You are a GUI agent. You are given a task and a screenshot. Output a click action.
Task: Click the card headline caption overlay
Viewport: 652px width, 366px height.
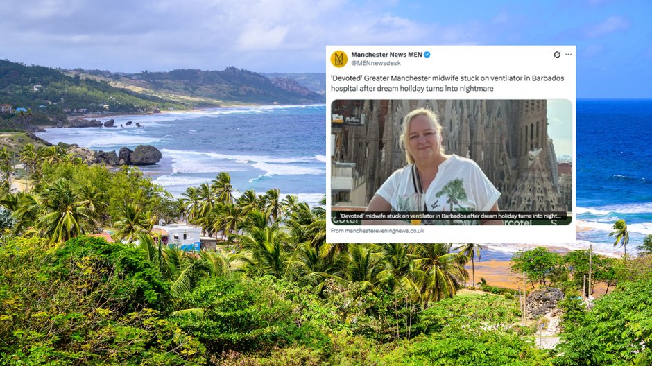click(451, 216)
